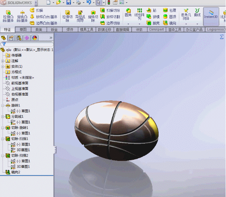Open the FeatureManager design tree tab

tap(3, 38)
